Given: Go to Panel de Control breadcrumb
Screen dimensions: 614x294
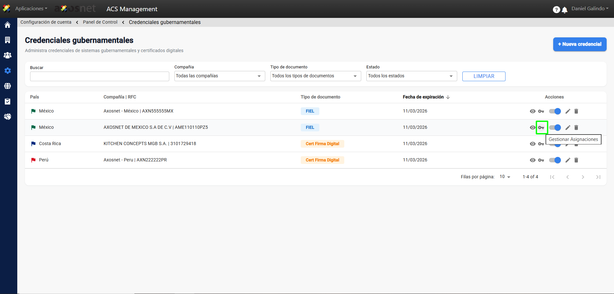Looking at the screenshot, I should click(x=100, y=22).
